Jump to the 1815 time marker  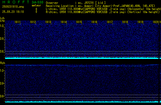click(79, 22)
